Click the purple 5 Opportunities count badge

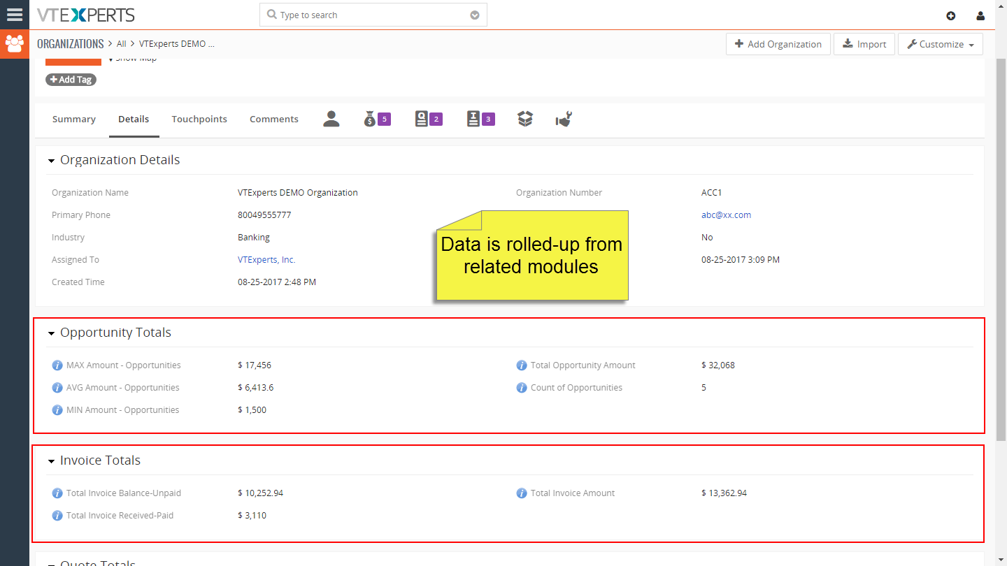click(x=384, y=119)
